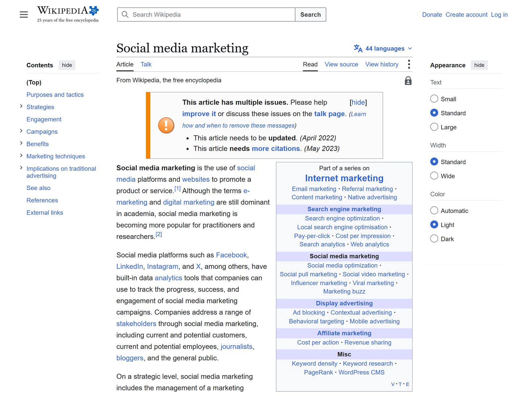Viewport: 529px width, 396px height.
Task: Open citation footnote [1]
Action: tap(178, 189)
